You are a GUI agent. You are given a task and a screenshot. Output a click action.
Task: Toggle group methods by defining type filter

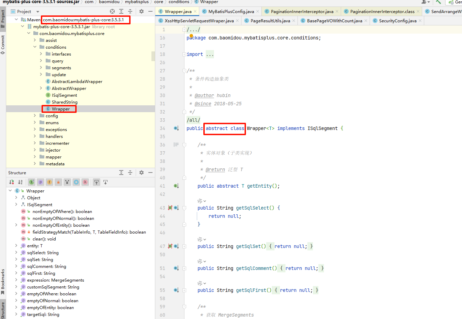pos(67,182)
